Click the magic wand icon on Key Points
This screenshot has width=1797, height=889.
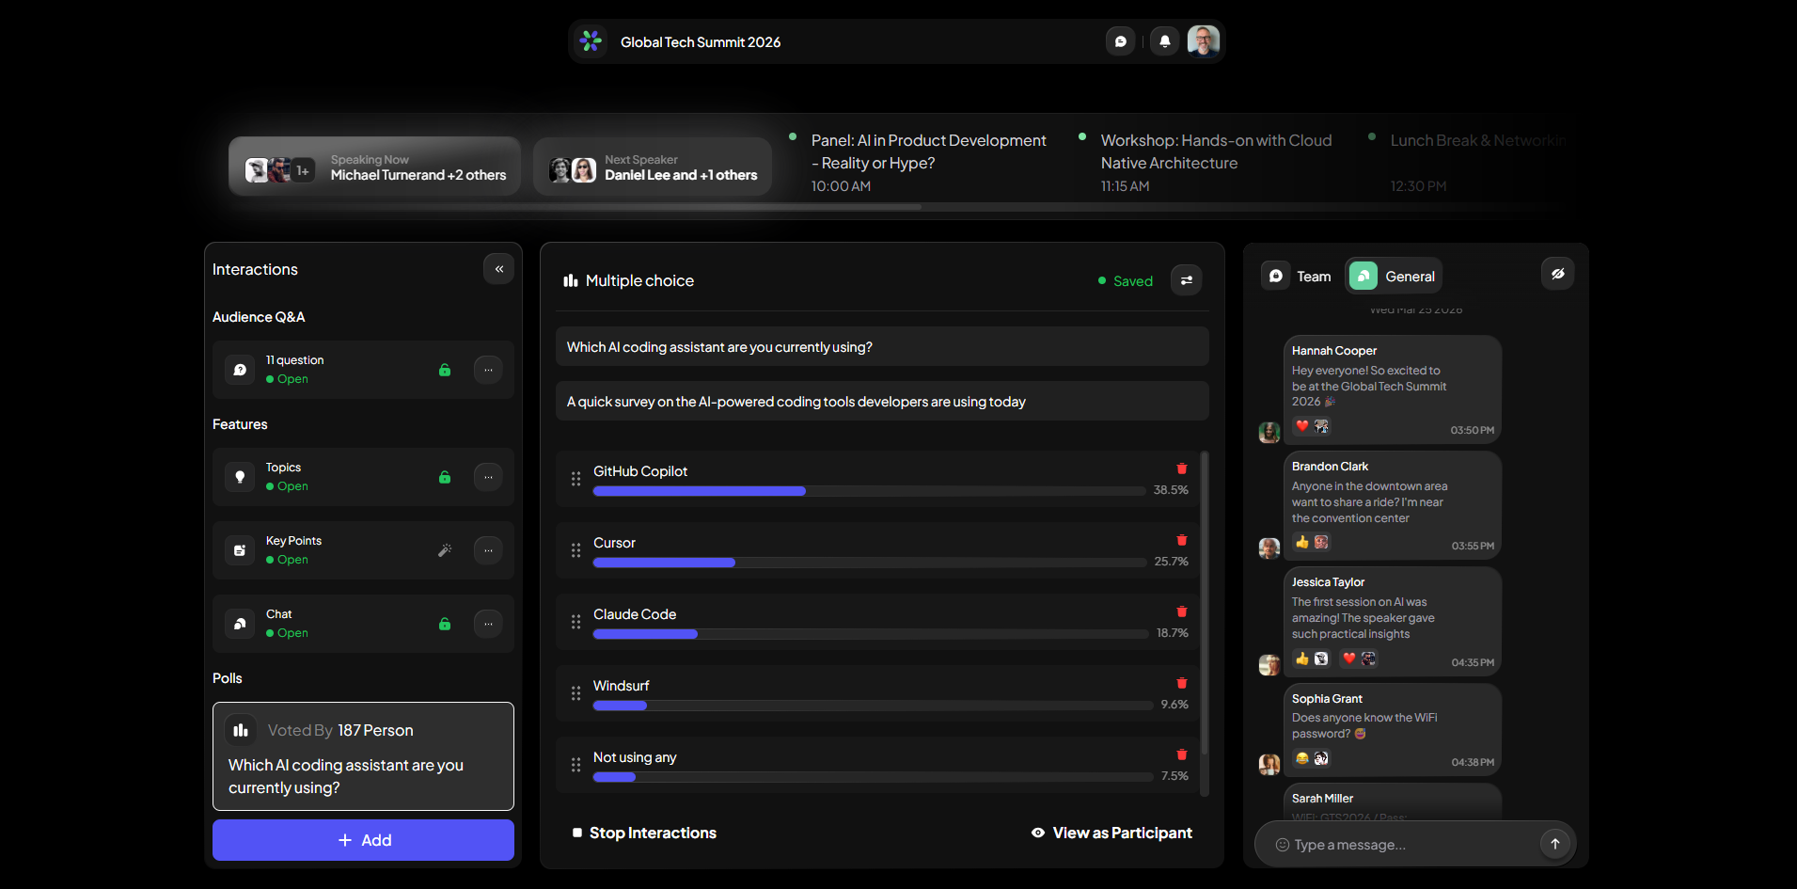(x=445, y=550)
